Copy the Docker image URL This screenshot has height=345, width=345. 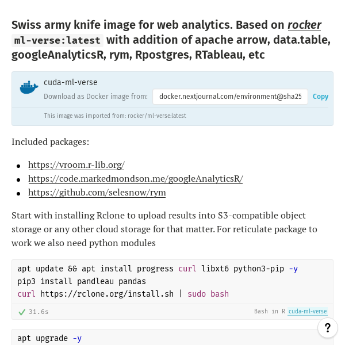(320, 97)
